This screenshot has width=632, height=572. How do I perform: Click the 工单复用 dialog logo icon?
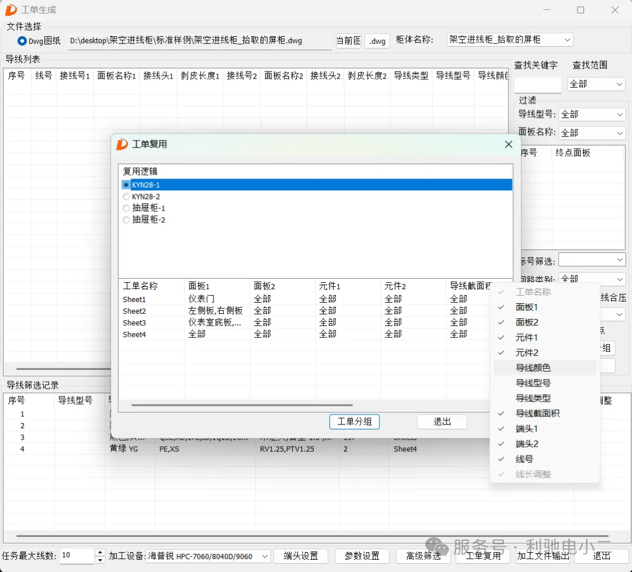(122, 144)
